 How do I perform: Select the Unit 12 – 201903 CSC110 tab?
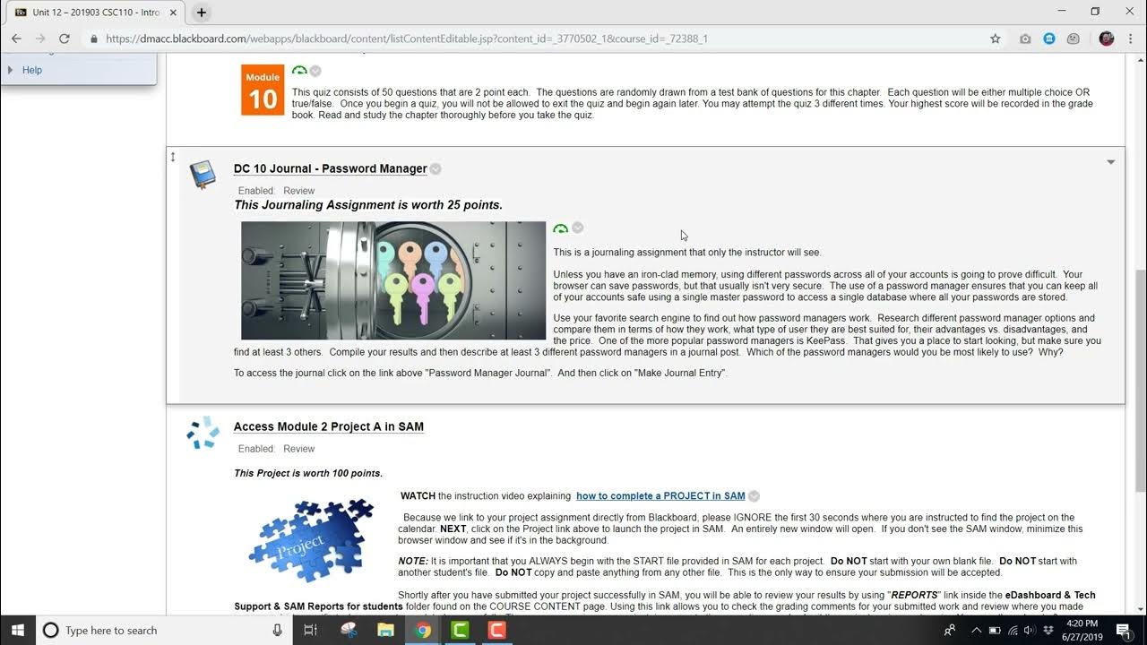tap(94, 13)
